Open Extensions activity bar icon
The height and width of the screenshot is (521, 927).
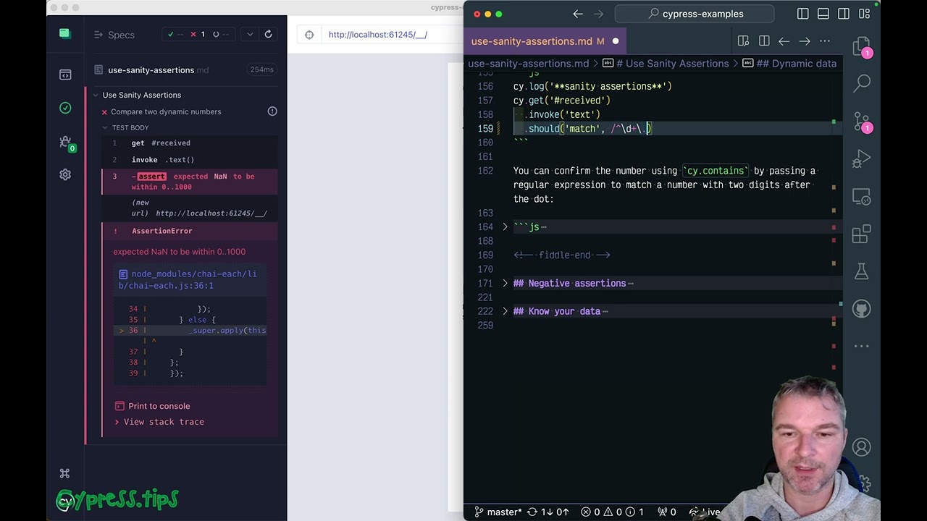[862, 234]
